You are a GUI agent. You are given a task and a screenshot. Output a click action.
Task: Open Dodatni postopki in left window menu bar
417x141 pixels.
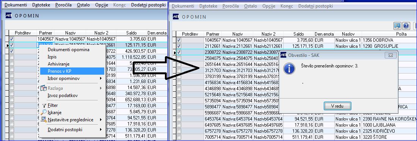pyautogui.click(x=148, y=5)
